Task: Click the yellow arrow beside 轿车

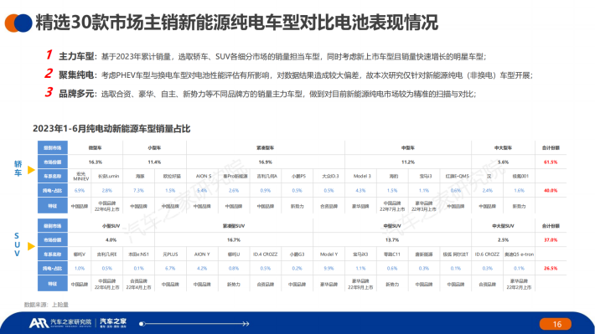Action: coord(32,170)
